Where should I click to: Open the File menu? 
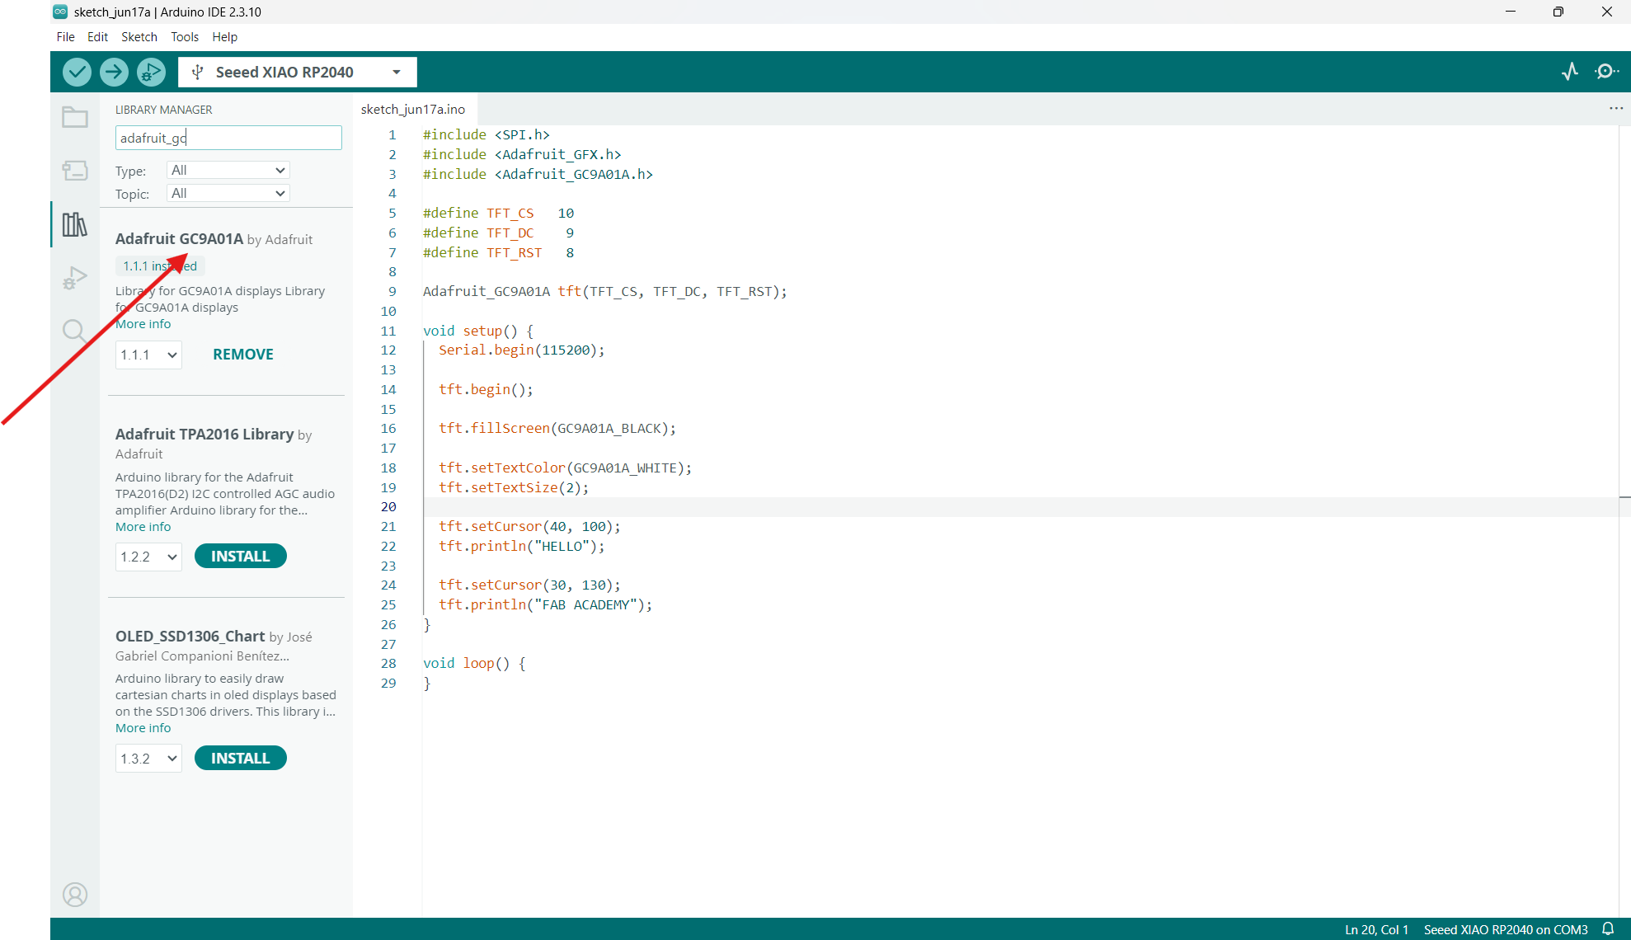[66, 37]
